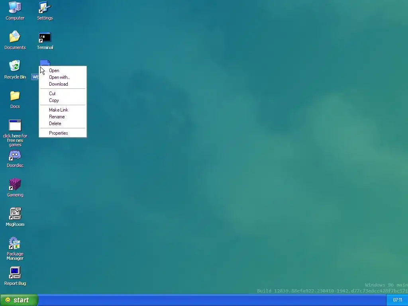Viewport: 408px width, 306px height.
Task: Pick Cut in the context menu
Action: pos(63,93)
